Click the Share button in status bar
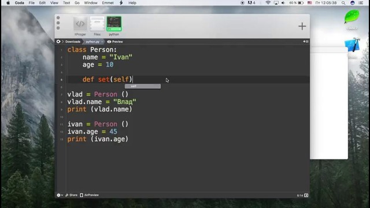 [71, 195]
